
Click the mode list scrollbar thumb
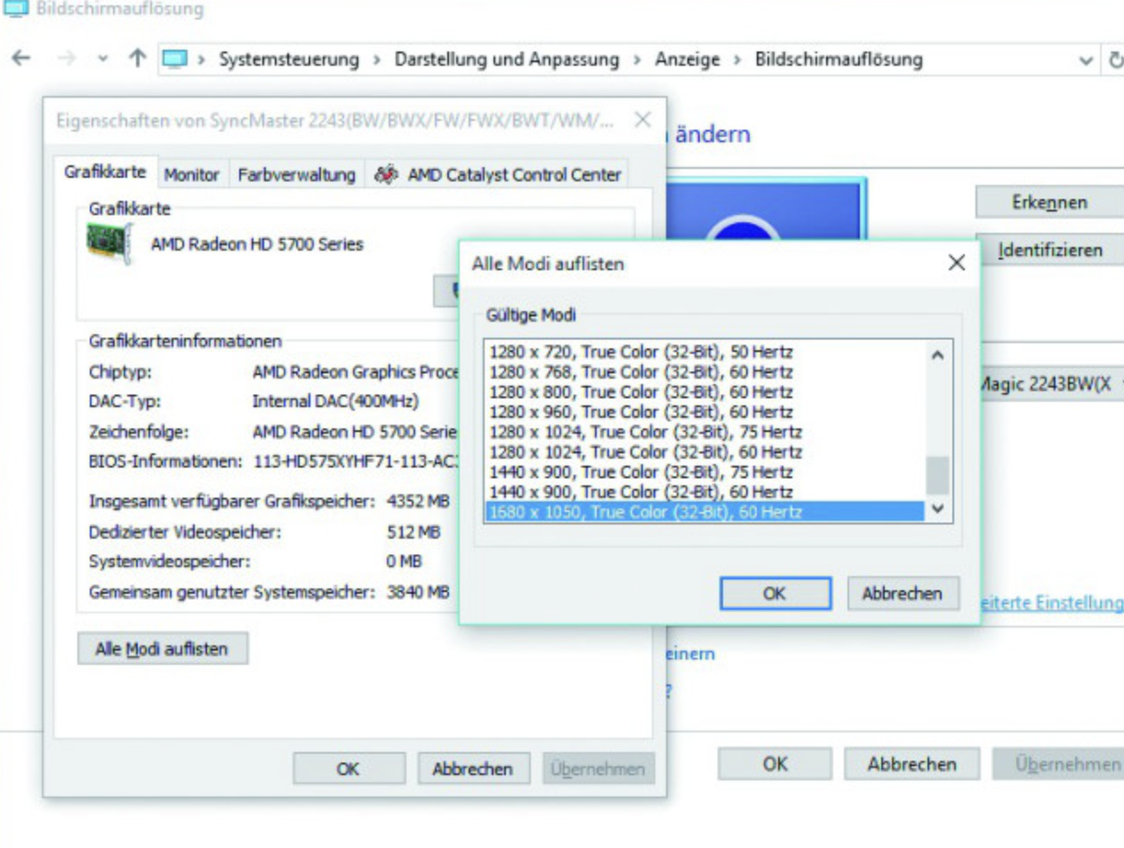[937, 475]
